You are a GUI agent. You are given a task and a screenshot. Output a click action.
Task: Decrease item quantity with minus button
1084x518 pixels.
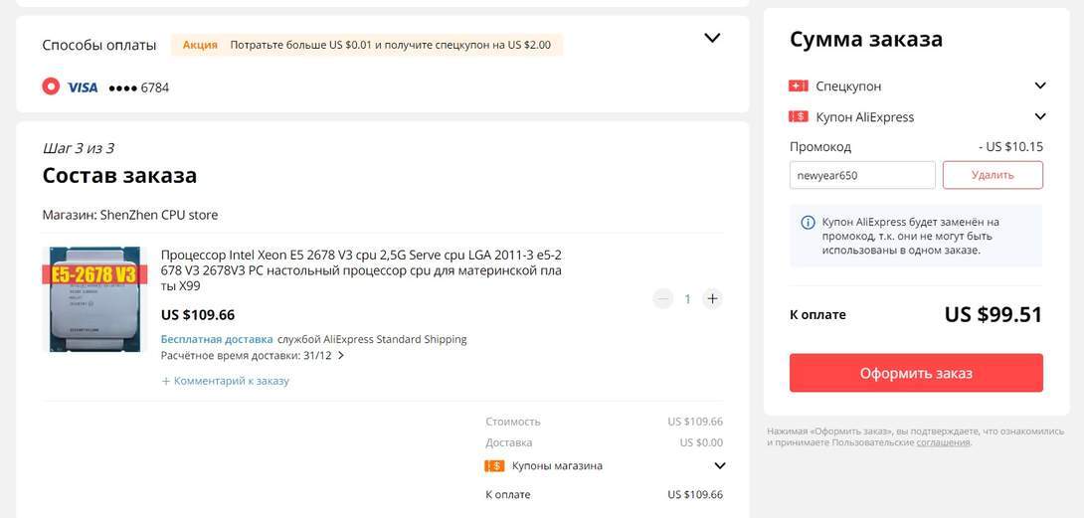663,298
